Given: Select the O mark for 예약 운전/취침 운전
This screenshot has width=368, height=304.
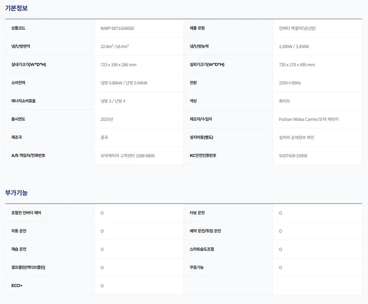Looking at the screenshot, I should [280, 232].
